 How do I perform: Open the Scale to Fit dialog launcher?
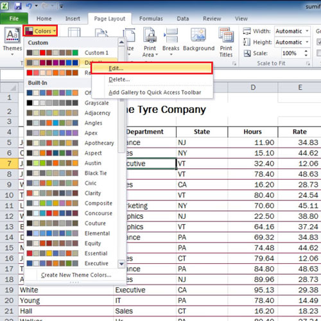point(308,64)
